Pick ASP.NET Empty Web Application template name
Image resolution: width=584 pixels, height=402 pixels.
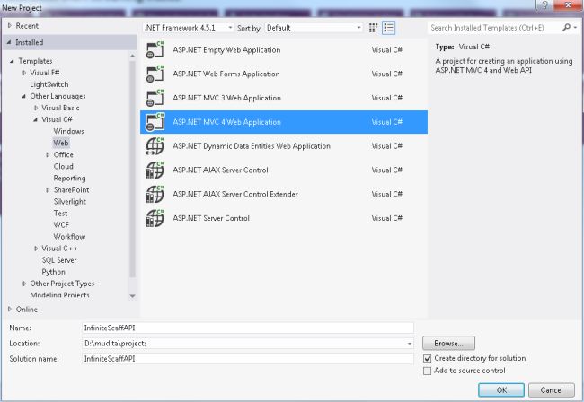(226, 50)
